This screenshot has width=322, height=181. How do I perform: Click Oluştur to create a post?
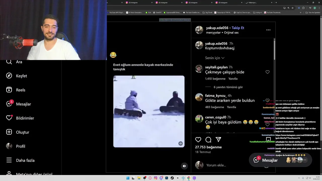click(18, 132)
